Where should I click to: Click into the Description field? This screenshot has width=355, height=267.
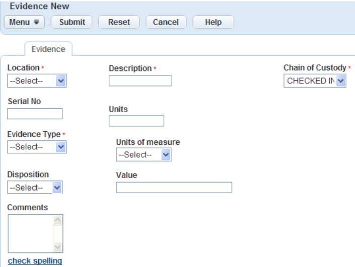pos(140,81)
